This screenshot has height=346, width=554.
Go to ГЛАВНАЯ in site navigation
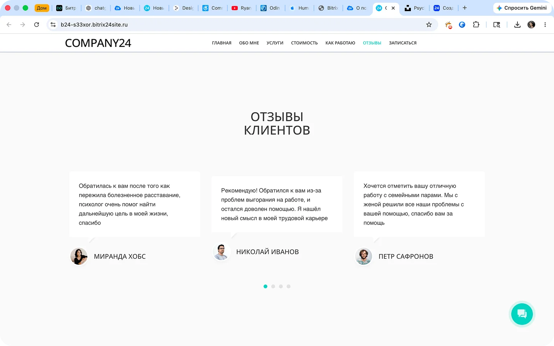[x=222, y=43]
